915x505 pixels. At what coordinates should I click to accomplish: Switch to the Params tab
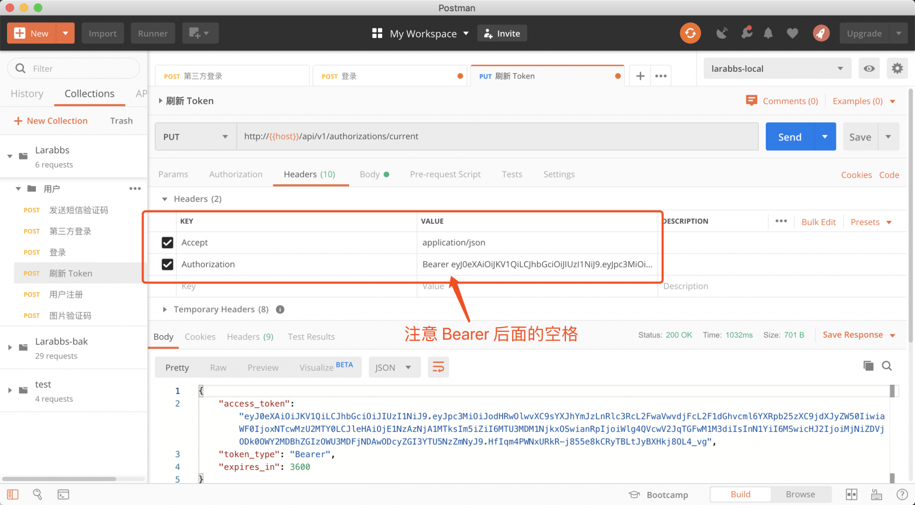pyautogui.click(x=173, y=174)
